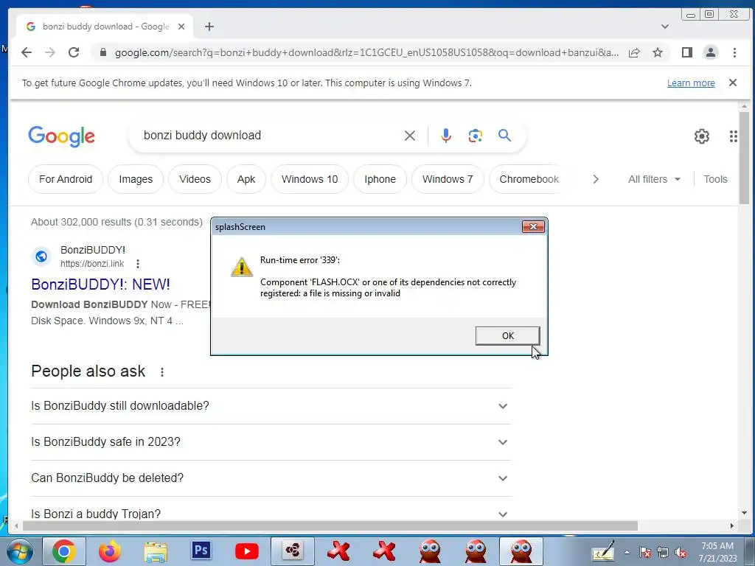Reload the Google search page
The image size is (755, 566).
(74, 52)
